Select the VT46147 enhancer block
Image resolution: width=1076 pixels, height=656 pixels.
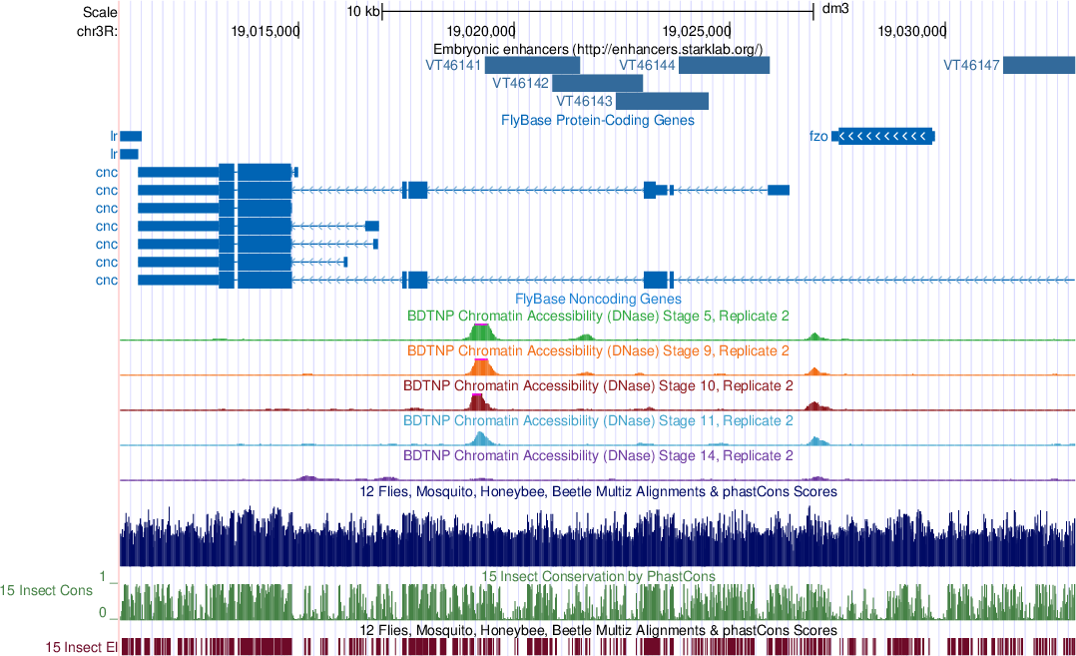click(1038, 65)
